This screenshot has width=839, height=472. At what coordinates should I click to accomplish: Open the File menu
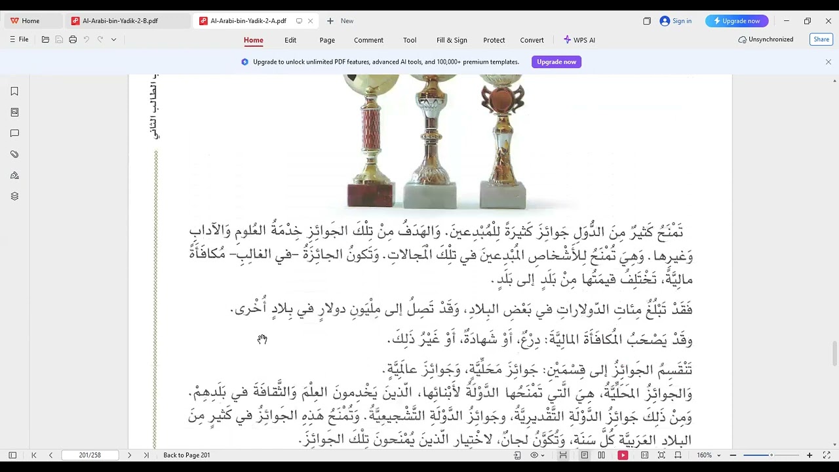(19, 40)
